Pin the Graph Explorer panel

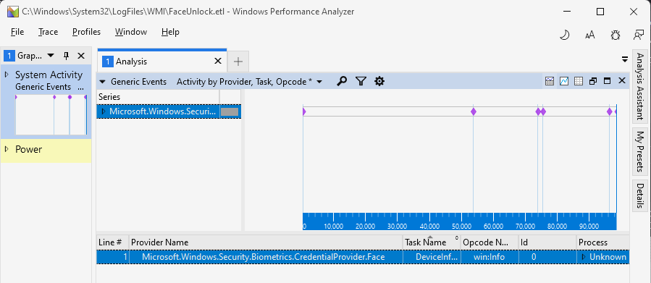click(67, 56)
